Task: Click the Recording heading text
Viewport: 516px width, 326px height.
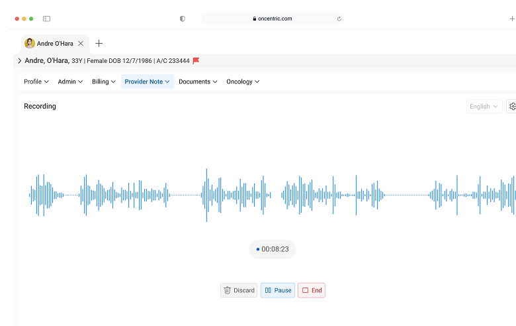Action: pyautogui.click(x=40, y=106)
